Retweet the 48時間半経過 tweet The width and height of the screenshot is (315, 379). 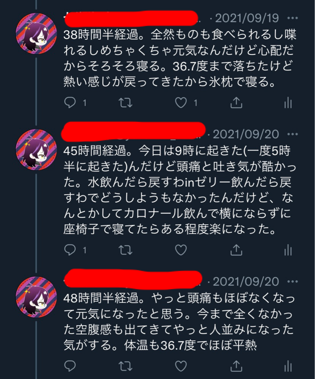tap(125, 366)
